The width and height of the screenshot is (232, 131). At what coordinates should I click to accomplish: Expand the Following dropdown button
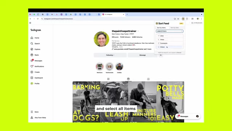[x=110, y=55]
